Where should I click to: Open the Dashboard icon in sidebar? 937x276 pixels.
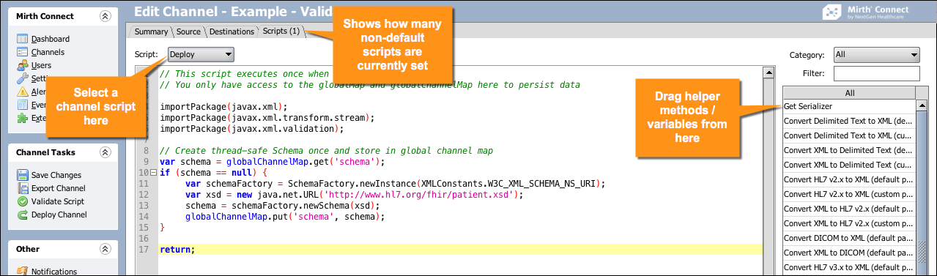(x=22, y=39)
